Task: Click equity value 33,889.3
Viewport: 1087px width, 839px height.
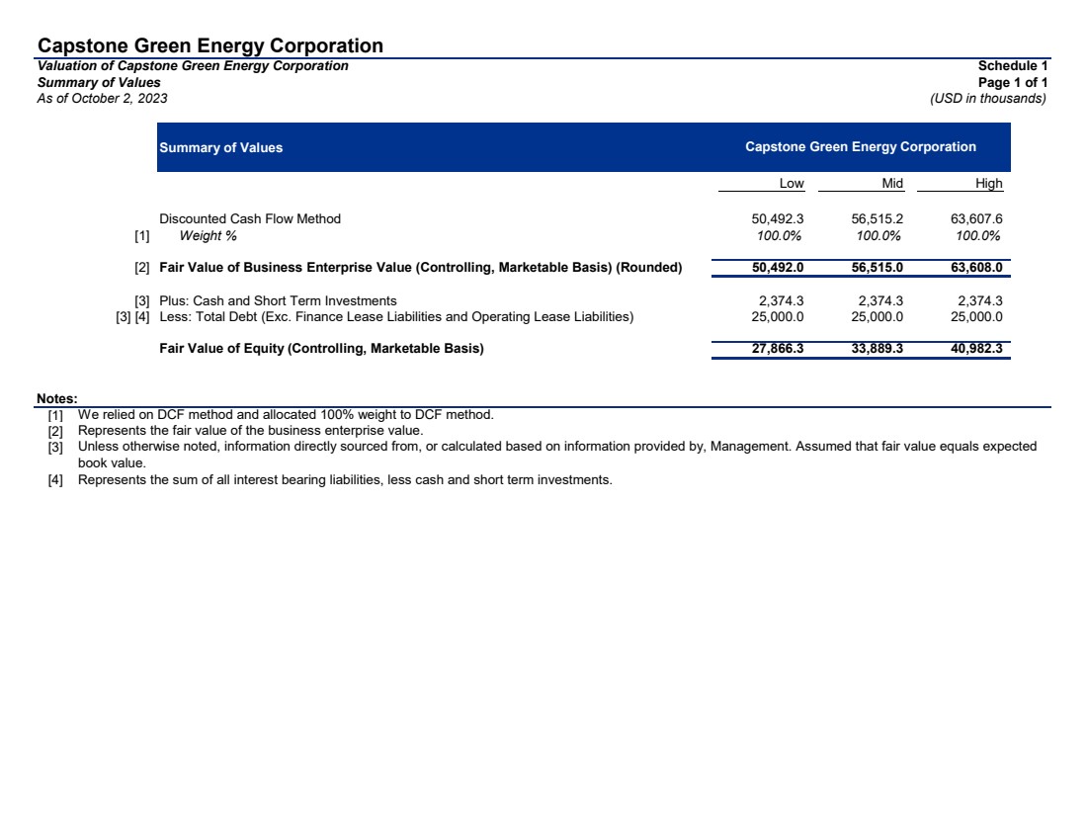Action: click(x=877, y=348)
